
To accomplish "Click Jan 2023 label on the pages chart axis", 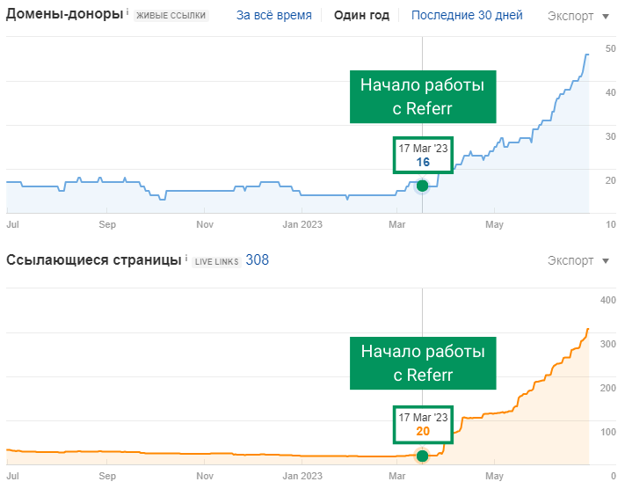I will (x=302, y=476).
